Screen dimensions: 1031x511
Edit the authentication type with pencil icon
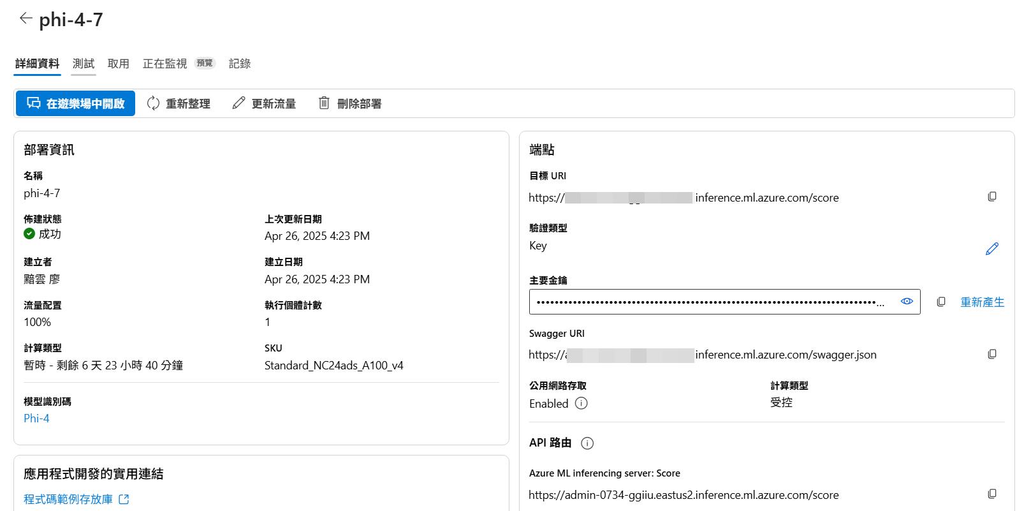pyautogui.click(x=992, y=248)
